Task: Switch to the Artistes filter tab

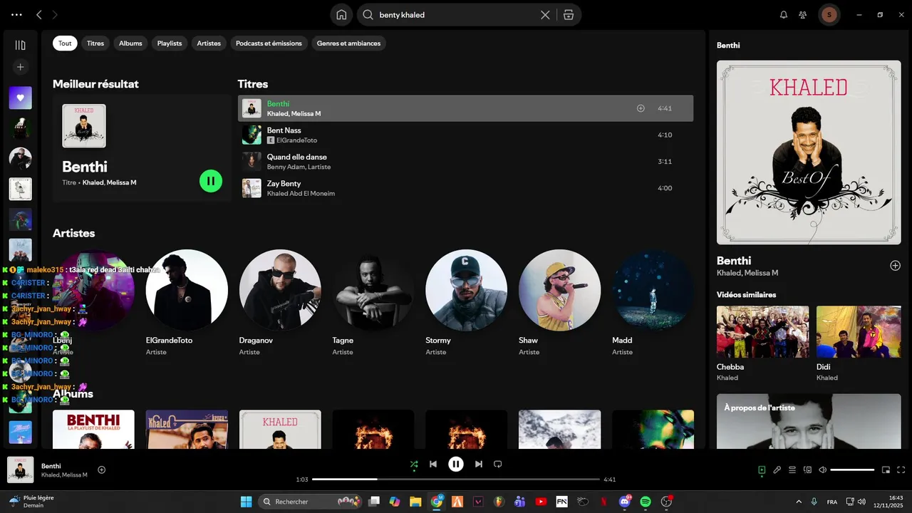Action: point(209,43)
